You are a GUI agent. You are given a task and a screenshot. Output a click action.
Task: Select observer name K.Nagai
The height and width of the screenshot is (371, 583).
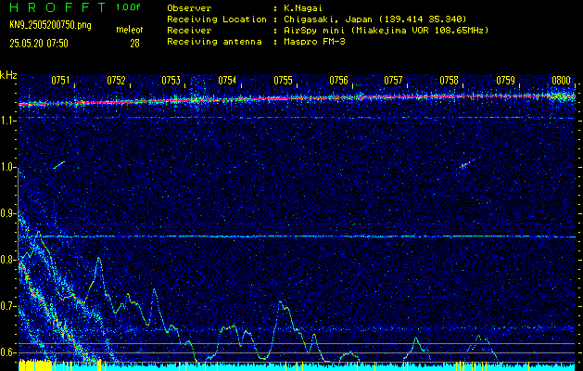[x=303, y=8]
